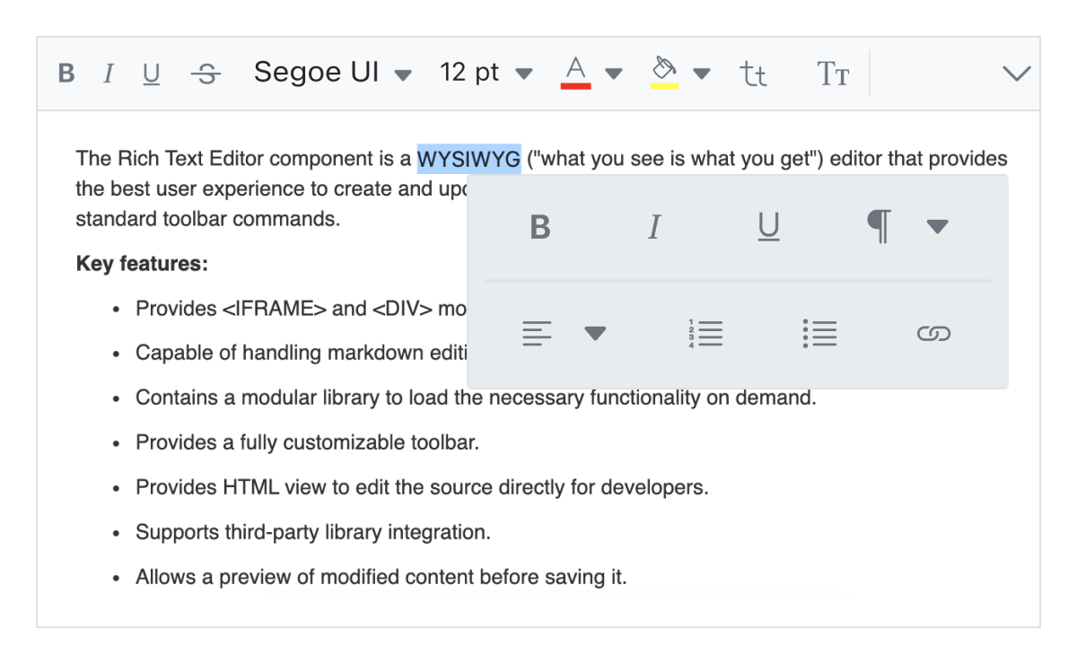Apply yellow background fill color
The height and width of the screenshot is (664, 1077).
664,72
